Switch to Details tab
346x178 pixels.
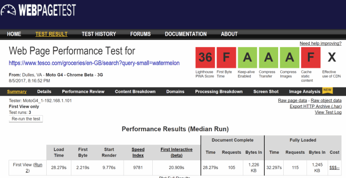pyautogui.click(x=44, y=92)
